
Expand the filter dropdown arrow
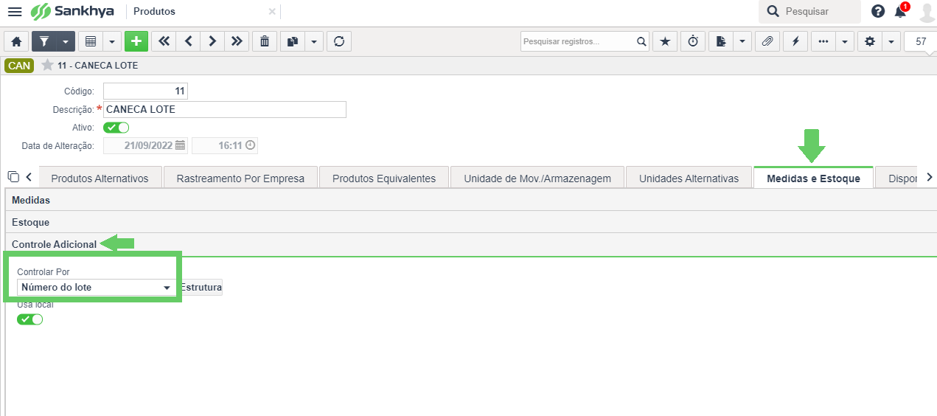pyautogui.click(x=66, y=41)
